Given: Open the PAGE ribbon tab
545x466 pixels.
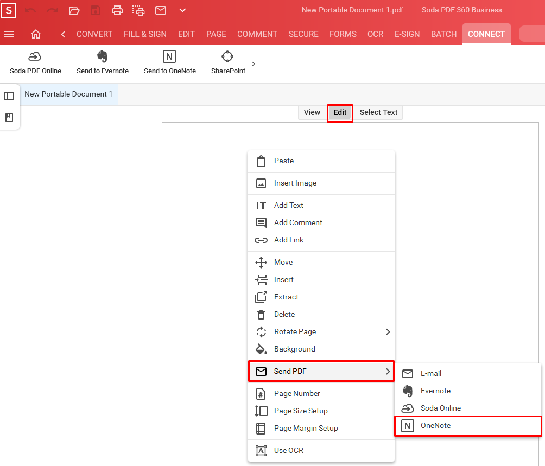Looking at the screenshot, I should 216,34.
